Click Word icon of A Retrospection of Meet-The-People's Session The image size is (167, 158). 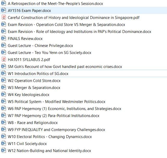point(4,4)
